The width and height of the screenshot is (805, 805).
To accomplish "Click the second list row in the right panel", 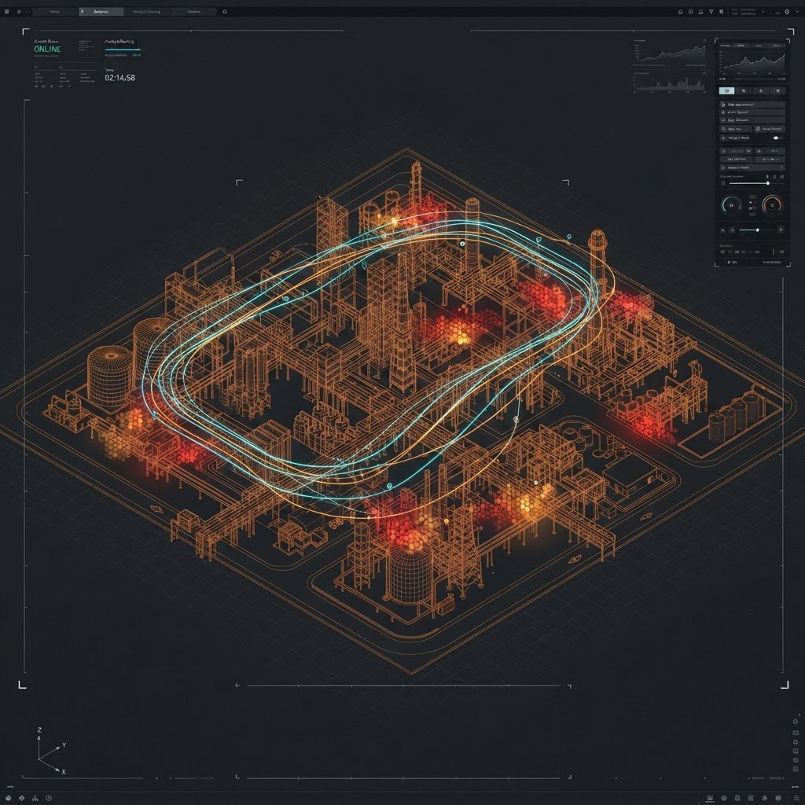I will point(752,112).
